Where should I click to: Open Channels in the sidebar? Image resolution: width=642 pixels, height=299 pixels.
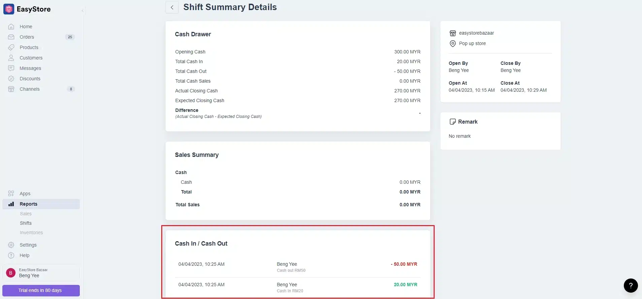[30, 89]
